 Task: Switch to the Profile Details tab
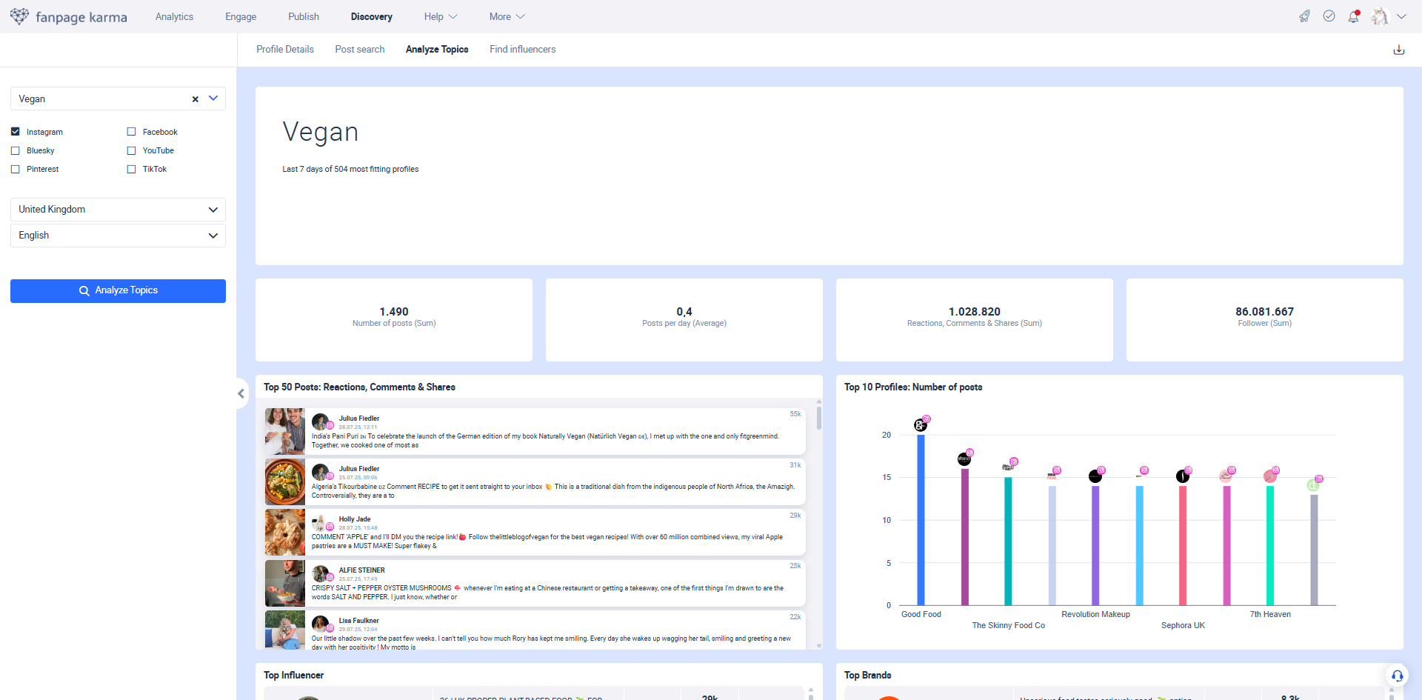[285, 50]
